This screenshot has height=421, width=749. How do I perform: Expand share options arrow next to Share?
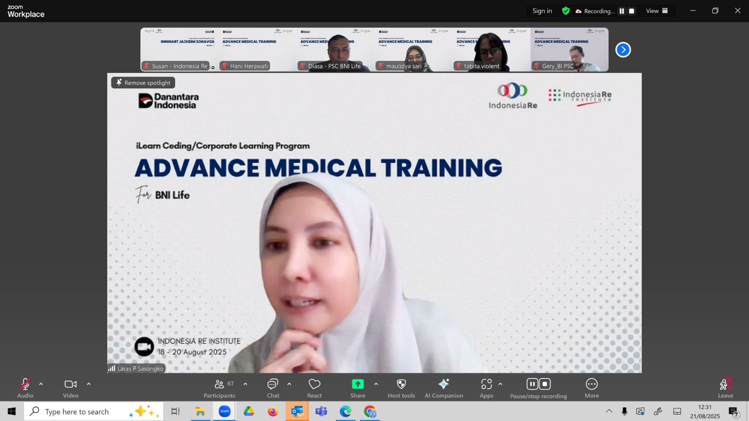(x=376, y=384)
